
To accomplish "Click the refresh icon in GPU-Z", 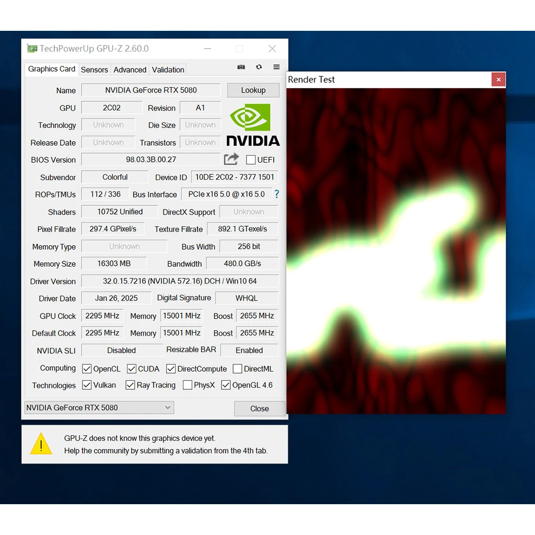I will 259,67.
